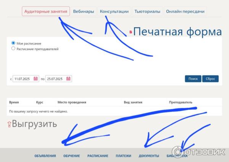Open ОБЪЯВЛЕНИЯ in the bottom menu
Viewport: 229px width, 162px height.
pyautogui.click(x=45, y=156)
